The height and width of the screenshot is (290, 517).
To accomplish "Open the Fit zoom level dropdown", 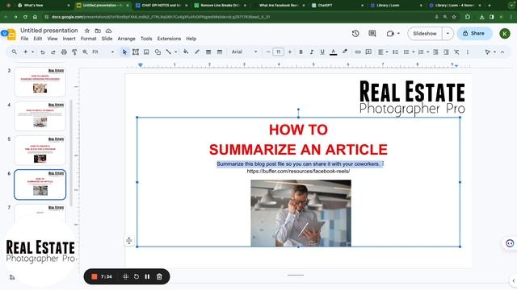I will (103, 52).
